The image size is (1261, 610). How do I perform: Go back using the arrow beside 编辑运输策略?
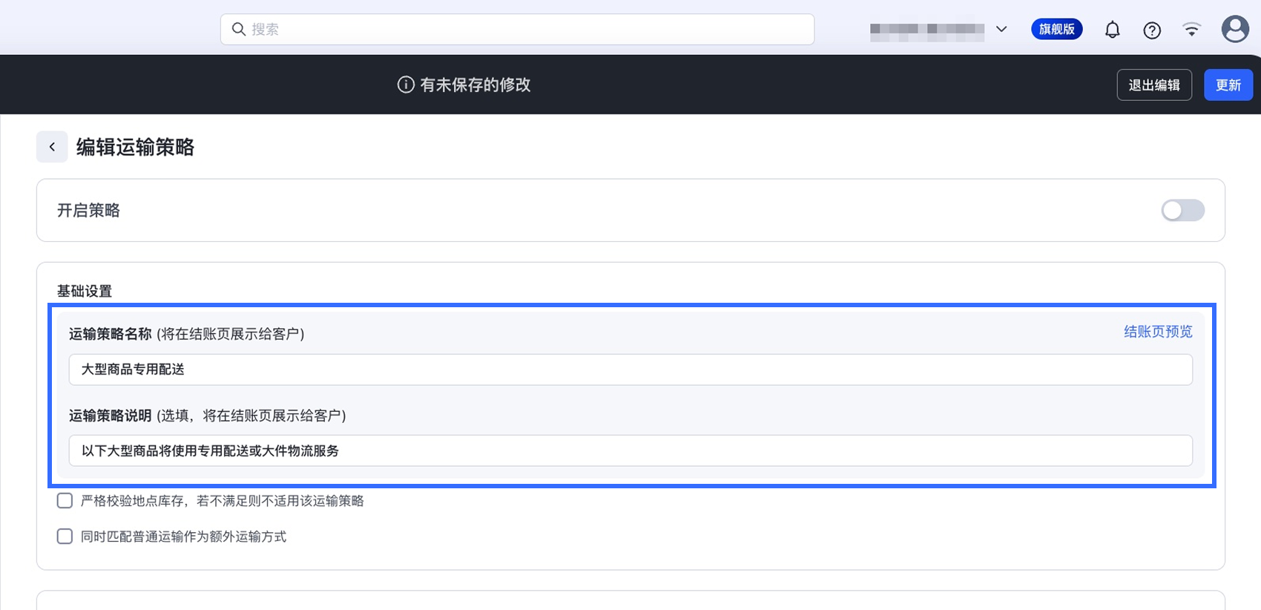[52, 147]
